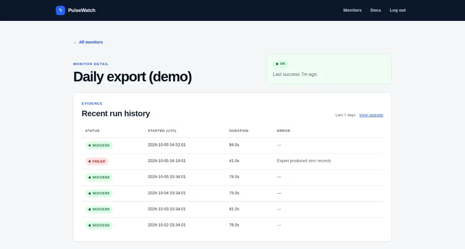This screenshot has height=249, width=465.
Task: Open the Monitors nav item
Action: pos(352,10)
